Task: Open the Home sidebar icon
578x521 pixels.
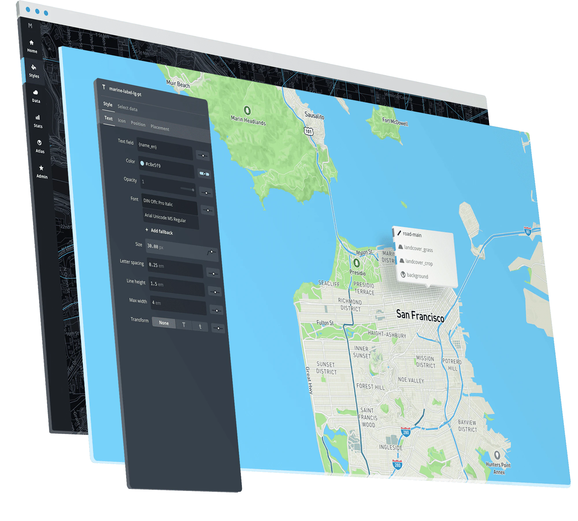Action: [32, 43]
